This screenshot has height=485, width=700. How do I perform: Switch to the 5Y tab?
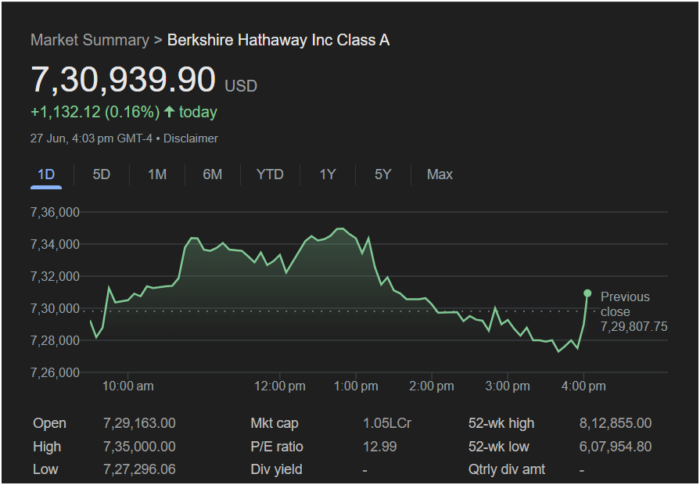383,174
